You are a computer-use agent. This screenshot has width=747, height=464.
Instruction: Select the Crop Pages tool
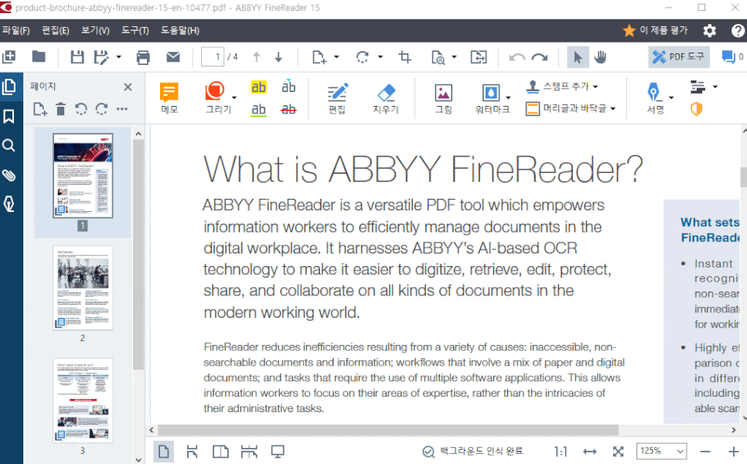404,57
